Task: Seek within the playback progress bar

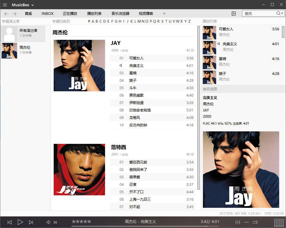Action: click(x=145, y=226)
